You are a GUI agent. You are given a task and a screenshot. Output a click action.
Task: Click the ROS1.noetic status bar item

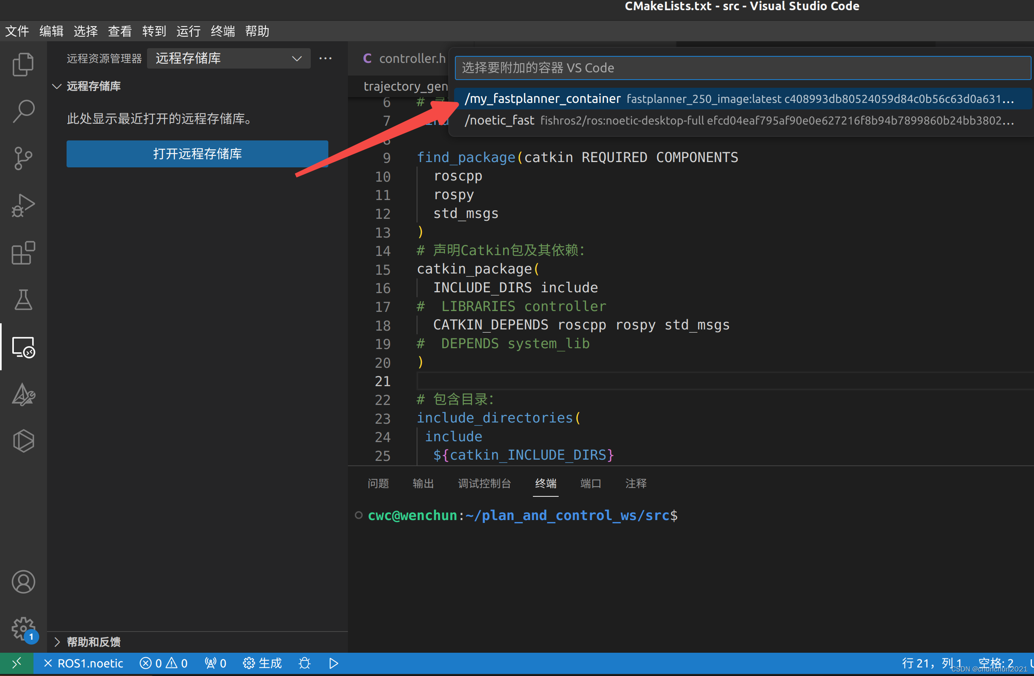tap(83, 663)
